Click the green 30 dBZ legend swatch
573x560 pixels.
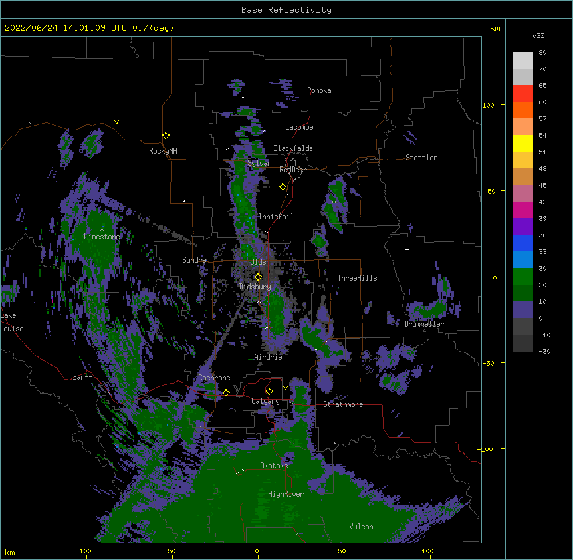click(522, 277)
